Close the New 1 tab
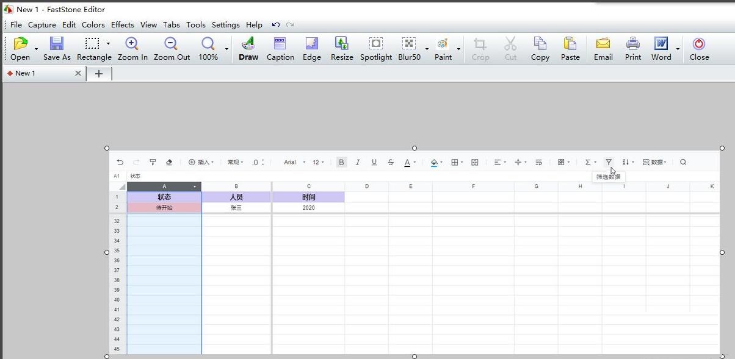This screenshot has width=735, height=359. pyautogui.click(x=78, y=73)
